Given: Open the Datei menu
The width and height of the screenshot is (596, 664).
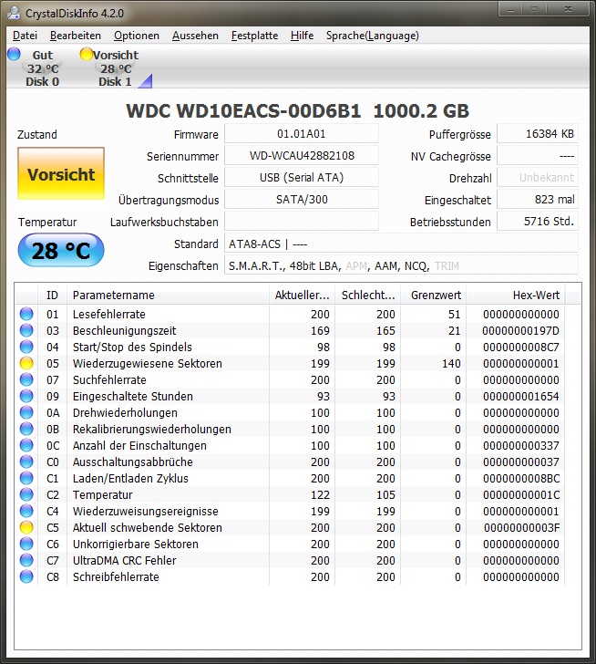Looking at the screenshot, I should [25, 36].
